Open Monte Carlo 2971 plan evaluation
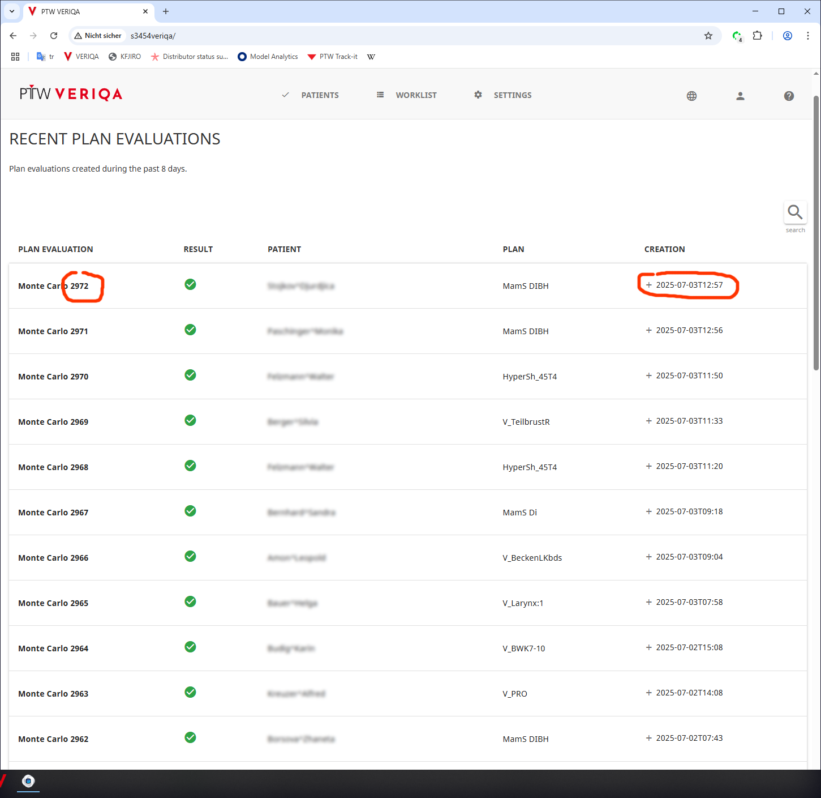The width and height of the screenshot is (821, 798). [53, 331]
